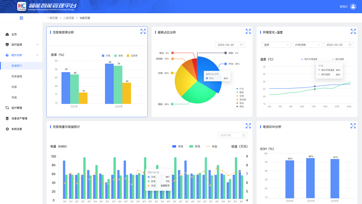
Task: Toggle 空调 legend entry in pie chart
Action: (x=240, y=96)
